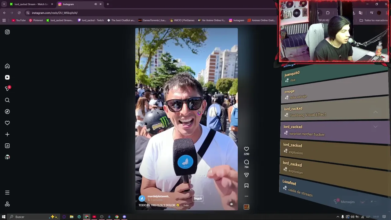Image resolution: width=391 pixels, height=220 pixels.
Task: Share the reel with paper plane icon
Action: tap(247, 175)
